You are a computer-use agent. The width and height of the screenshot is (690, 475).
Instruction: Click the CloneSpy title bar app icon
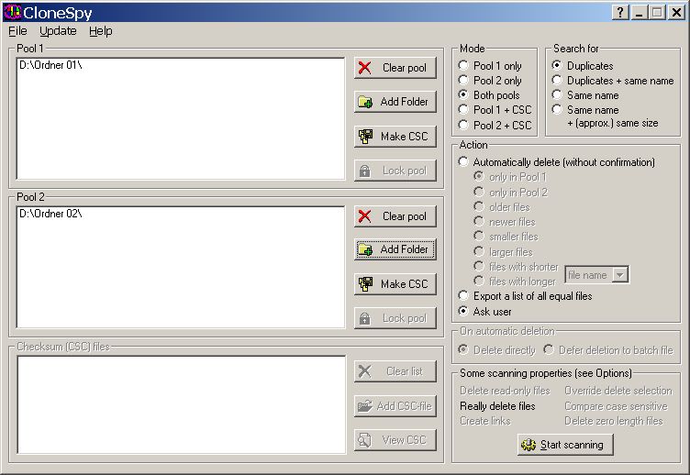click(12, 12)
